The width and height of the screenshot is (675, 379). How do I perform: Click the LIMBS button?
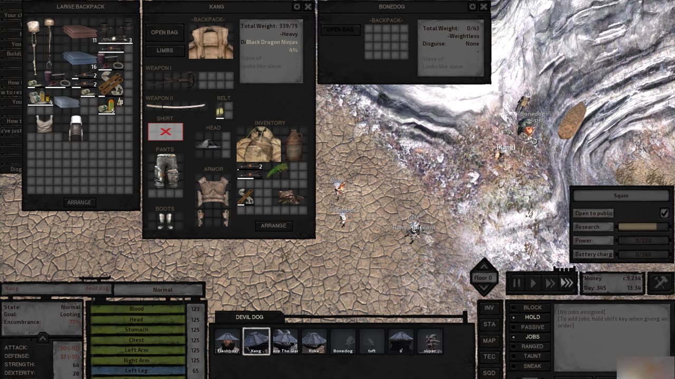(x=165, y=51)
